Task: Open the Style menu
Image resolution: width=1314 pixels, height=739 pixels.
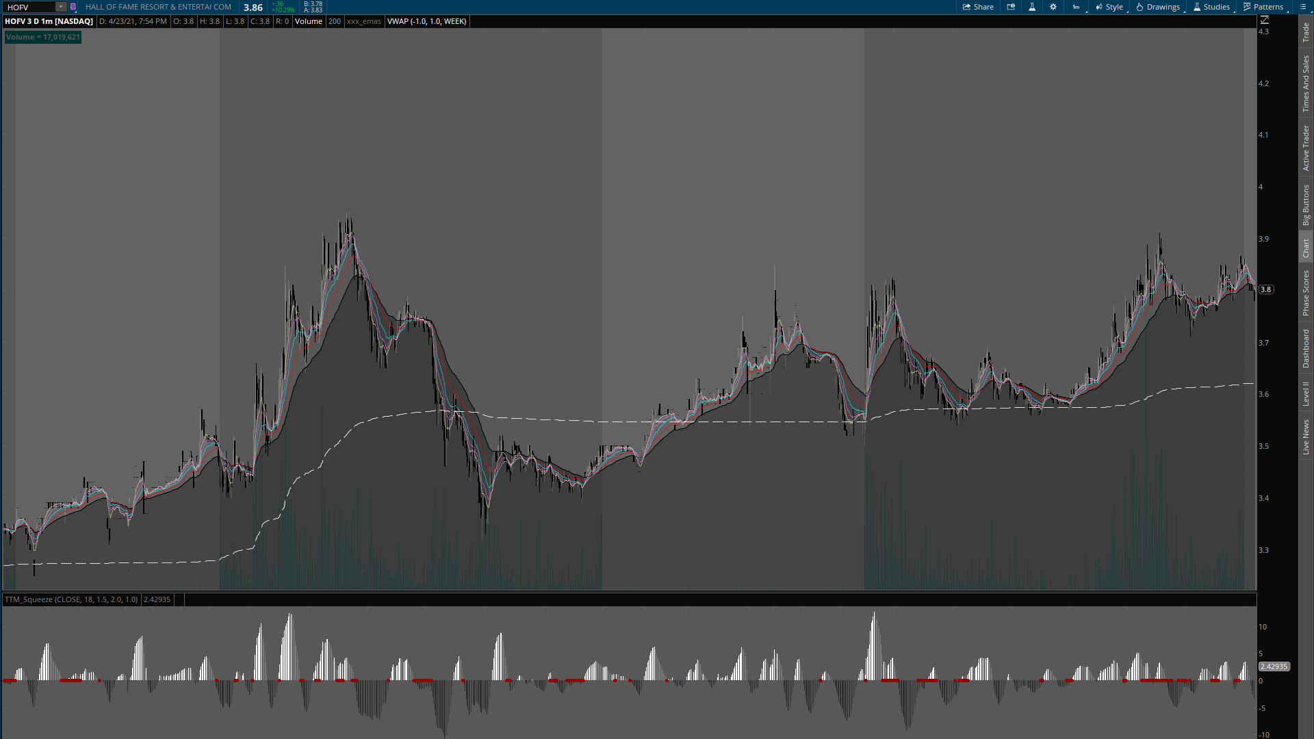Action: coord(1109,7)
